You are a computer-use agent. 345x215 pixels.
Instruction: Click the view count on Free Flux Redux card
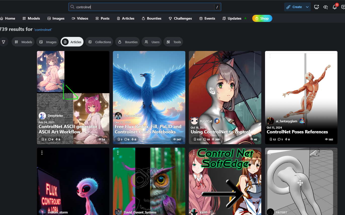tap(177, 139)
